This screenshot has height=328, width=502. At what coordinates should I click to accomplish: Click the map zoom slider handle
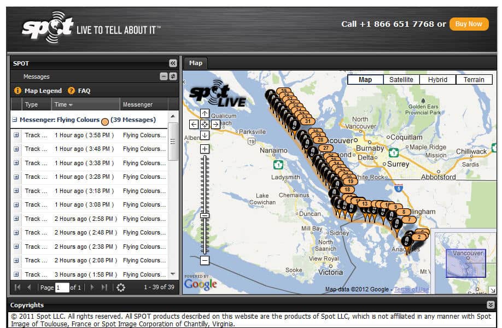[205, 216]
